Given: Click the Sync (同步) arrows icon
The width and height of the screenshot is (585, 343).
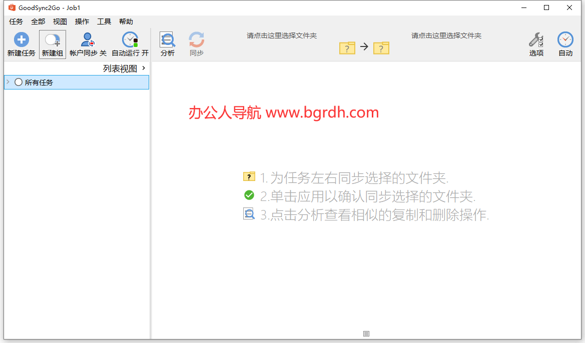Looking at the screenshot, I should [x=196, y=40].
